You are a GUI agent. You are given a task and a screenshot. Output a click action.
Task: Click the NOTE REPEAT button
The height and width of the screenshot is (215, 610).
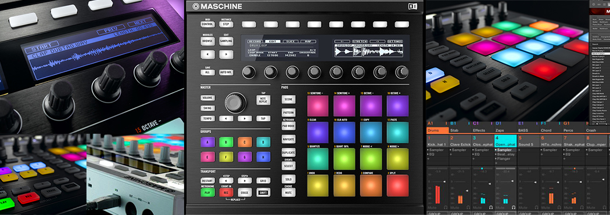click(x=263, y=100)
